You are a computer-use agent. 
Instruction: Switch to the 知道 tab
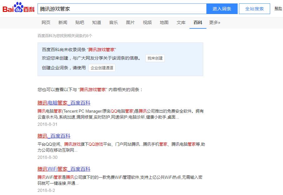click(x=97, y=22)
